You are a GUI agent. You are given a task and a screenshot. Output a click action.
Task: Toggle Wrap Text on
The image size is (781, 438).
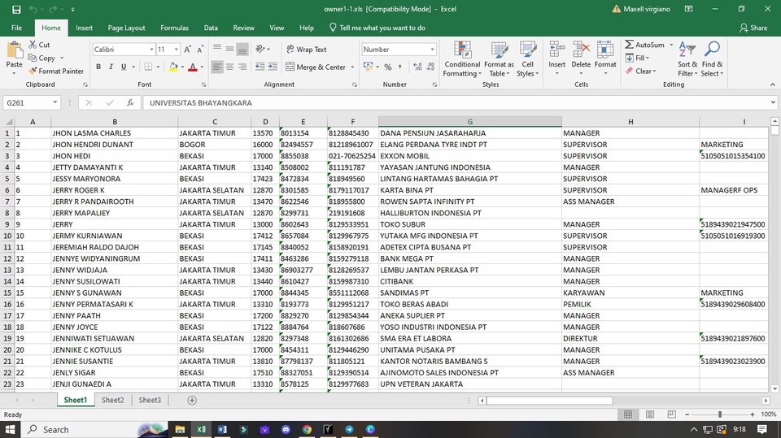(306, 50)
